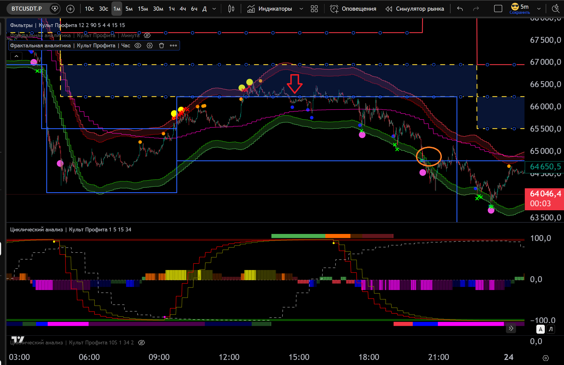Unhide the Cyclic analysis 10S indicator
The height and width of the screenshot is (365, 564).
click(142, 342)
